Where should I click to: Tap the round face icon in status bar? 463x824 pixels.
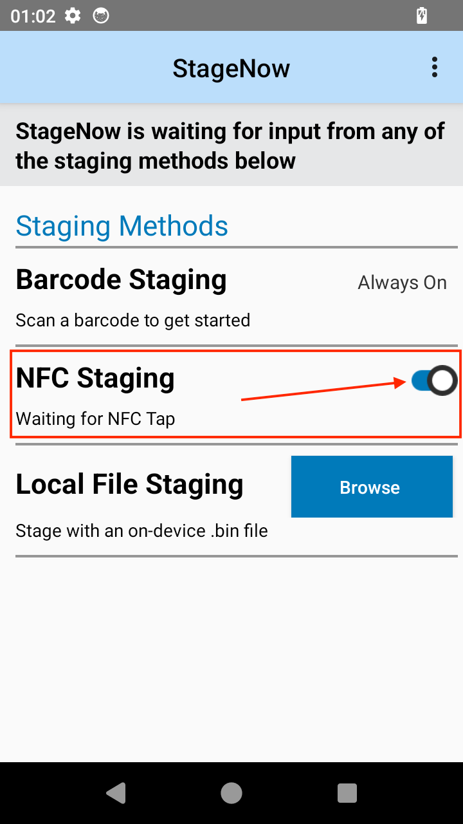coord(101,16)
